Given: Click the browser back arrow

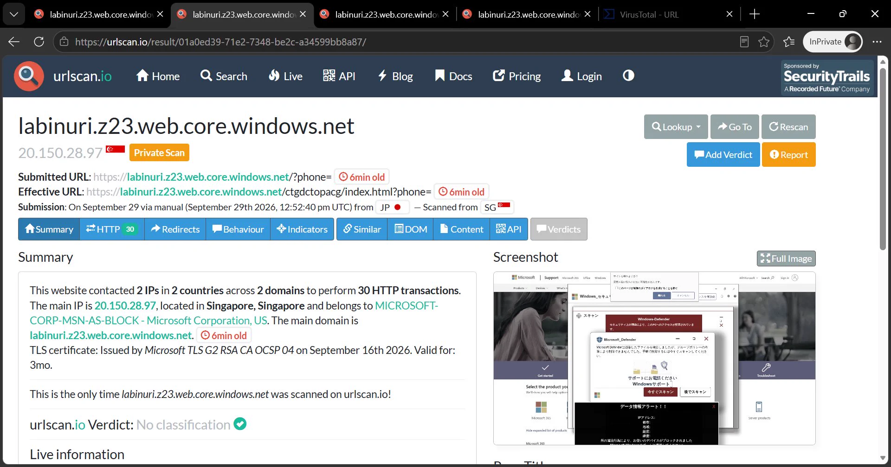Looking at the screenshot, I should [x=14, y=42].
